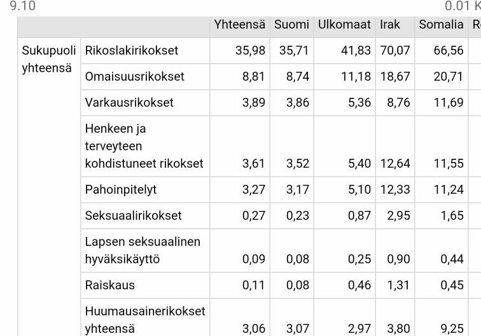
Task: Click Huumausainerikokset yhteensä row label
Action: 145,319
